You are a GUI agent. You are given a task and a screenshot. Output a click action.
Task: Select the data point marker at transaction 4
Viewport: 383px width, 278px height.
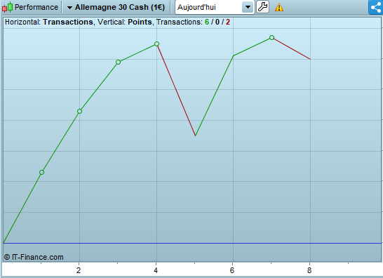click(157, 44)
